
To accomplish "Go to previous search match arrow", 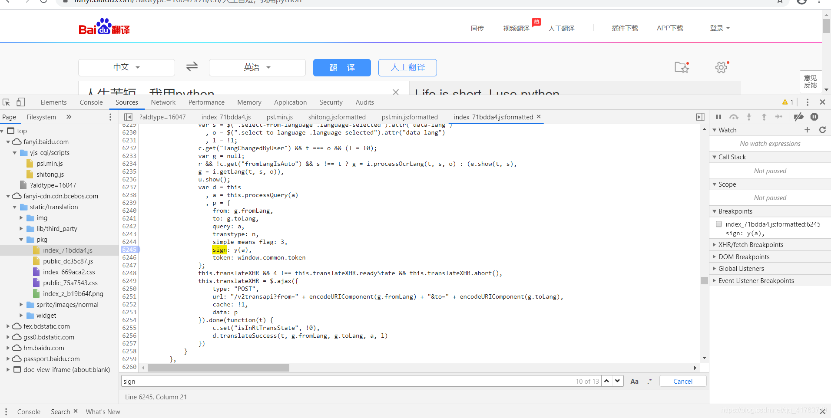I will coord(607,381).
